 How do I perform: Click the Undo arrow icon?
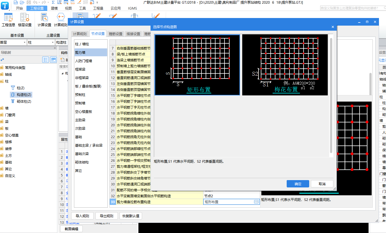[x=35, y=2]
